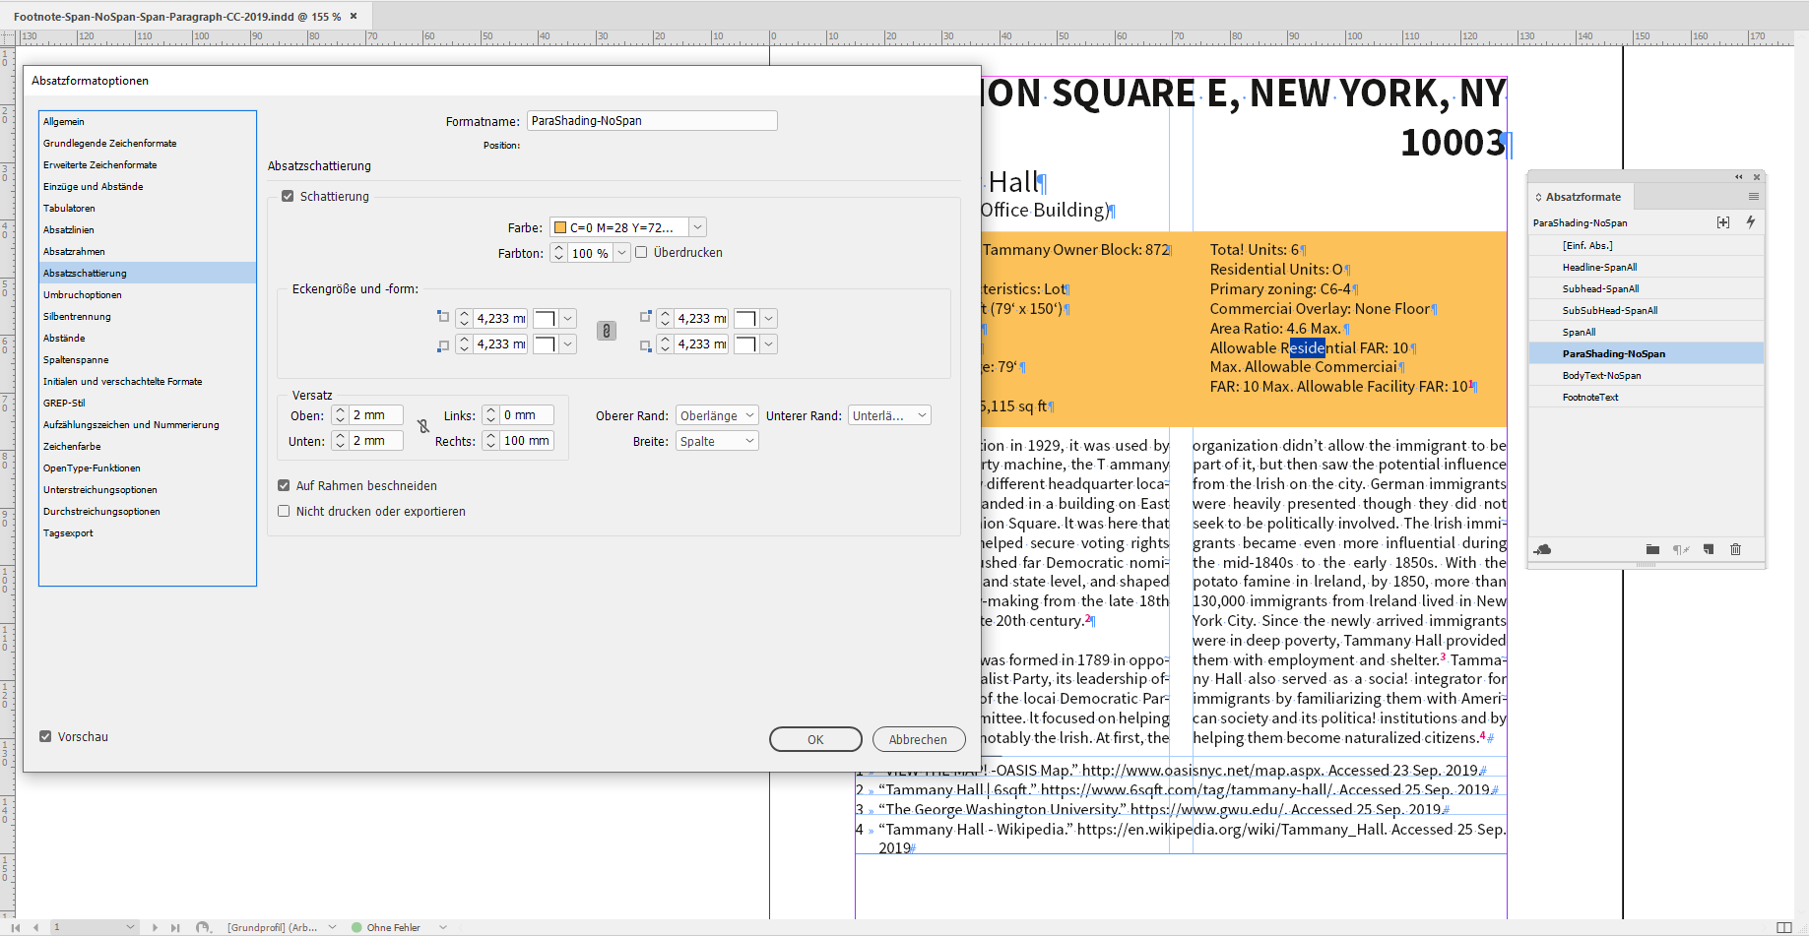The image size is (1809, 936).
Task: Pick the orange C=0 M=28 Y=72 color swatch
Action: point(559,226)
